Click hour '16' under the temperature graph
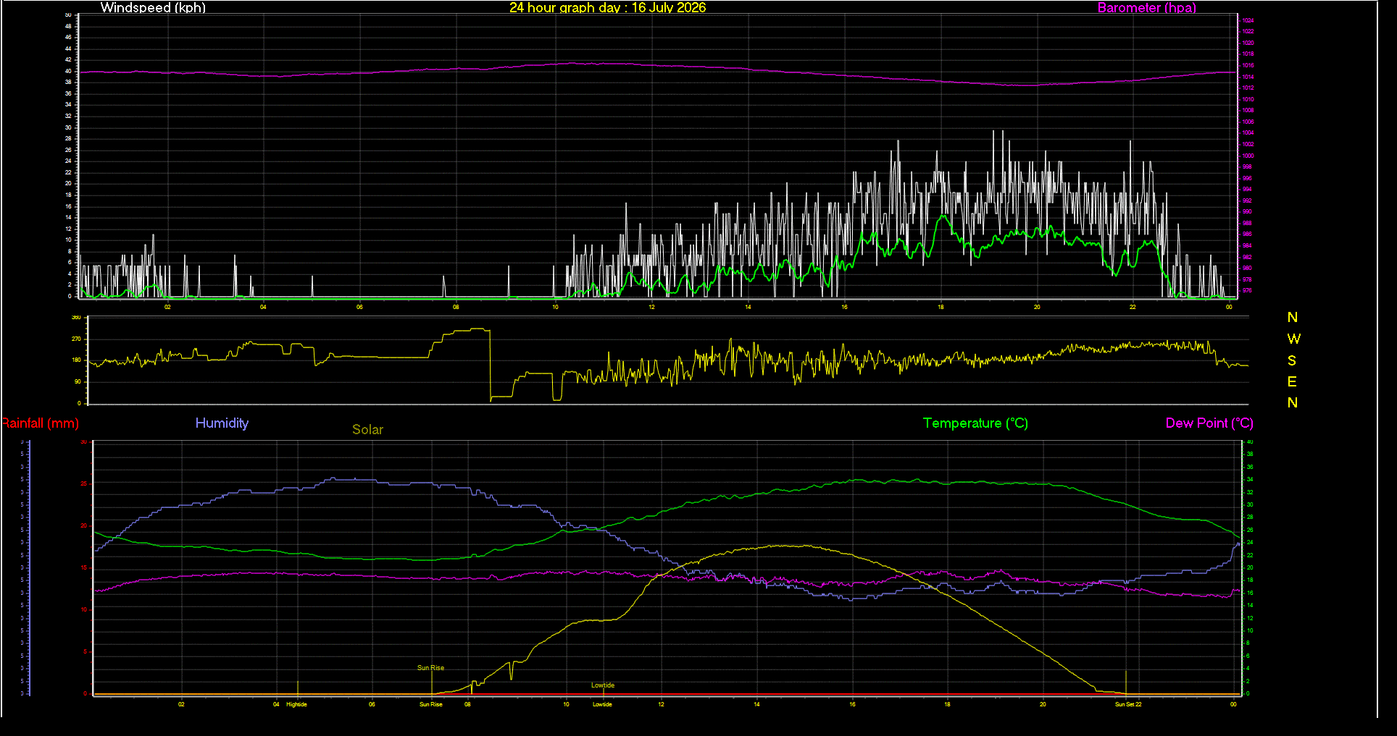Image resolution: width=1397 pixels, height=736 pixels. 852,704
